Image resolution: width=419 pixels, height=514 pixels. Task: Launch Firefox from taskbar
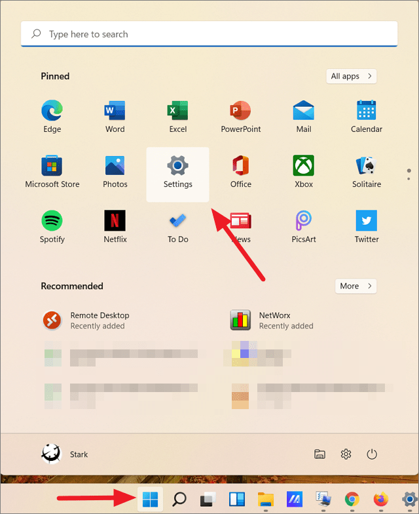381,500
